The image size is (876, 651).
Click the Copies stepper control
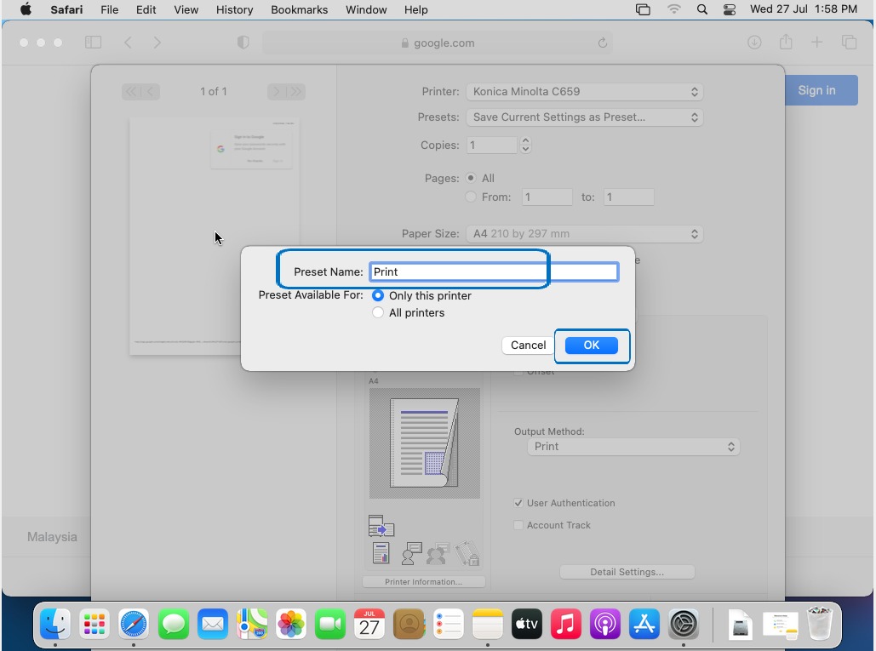point(525,146)
